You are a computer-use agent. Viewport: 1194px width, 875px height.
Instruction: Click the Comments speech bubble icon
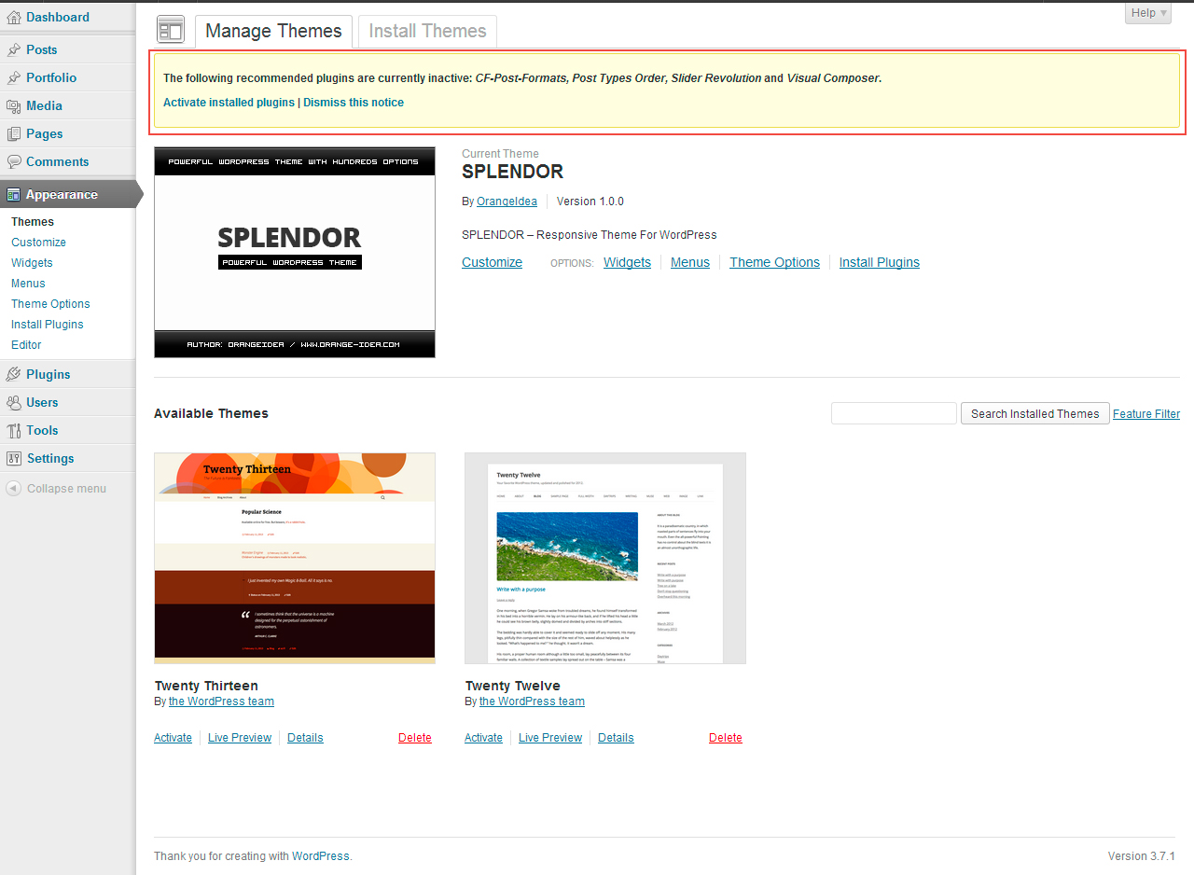[x=14, y=161]
